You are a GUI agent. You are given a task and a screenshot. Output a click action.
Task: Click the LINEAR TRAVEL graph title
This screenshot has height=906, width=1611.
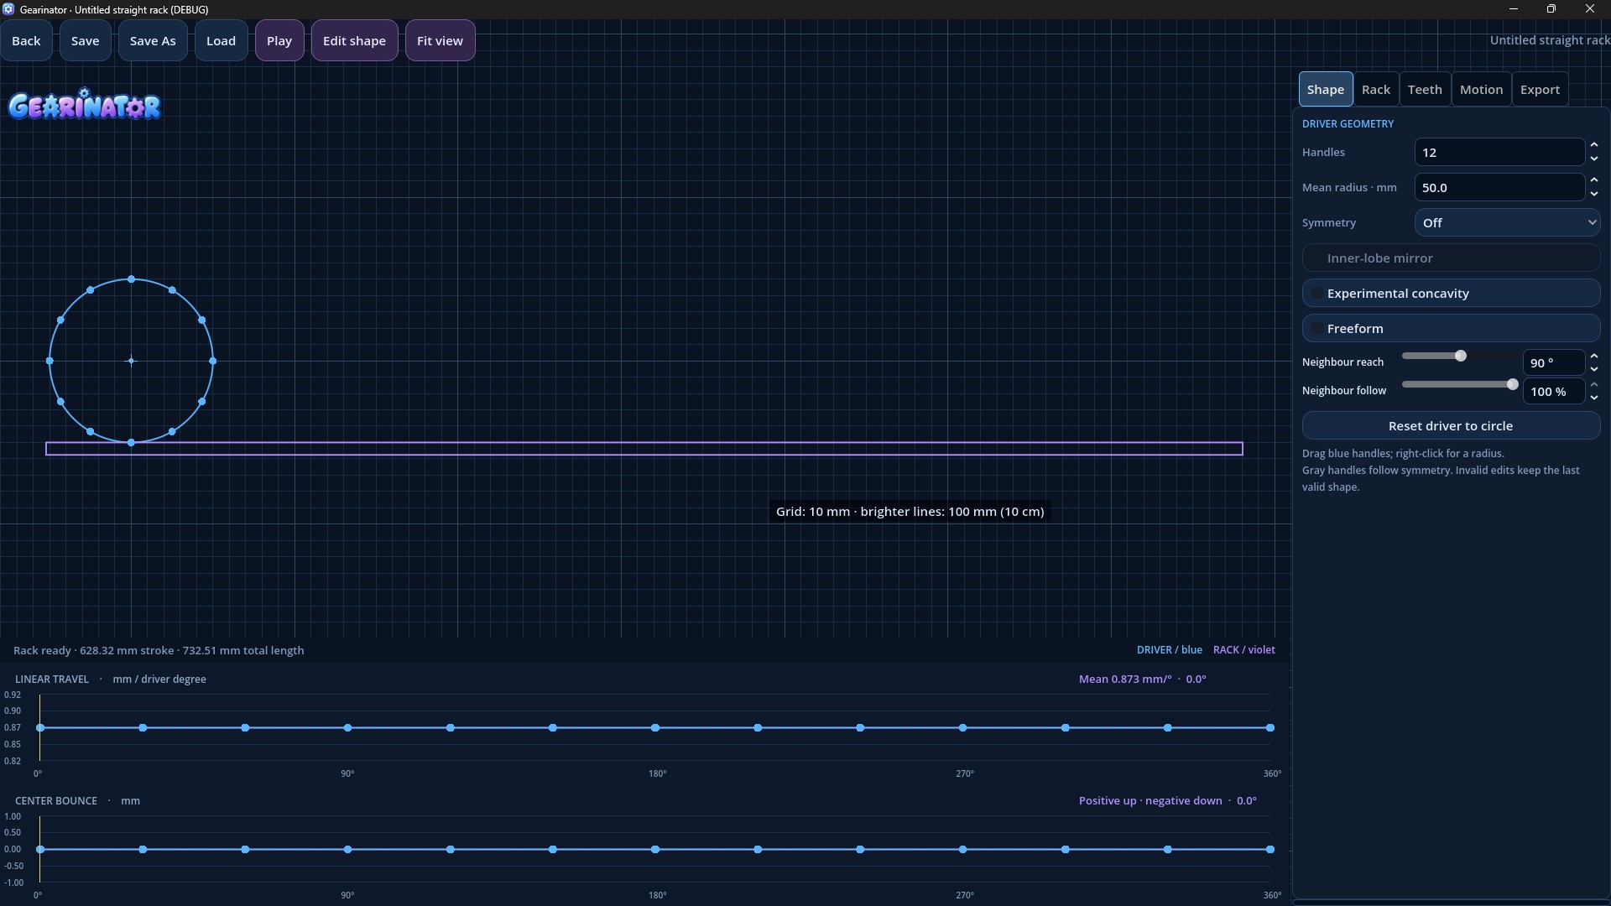(x=52, y=679)
